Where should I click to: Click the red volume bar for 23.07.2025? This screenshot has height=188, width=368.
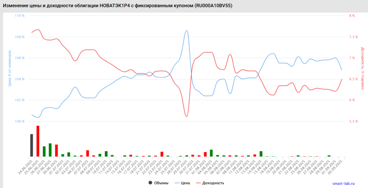tap(162, 154)
